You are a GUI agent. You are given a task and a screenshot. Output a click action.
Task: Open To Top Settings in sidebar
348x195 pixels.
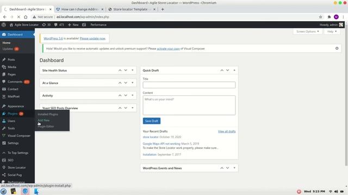18,153
